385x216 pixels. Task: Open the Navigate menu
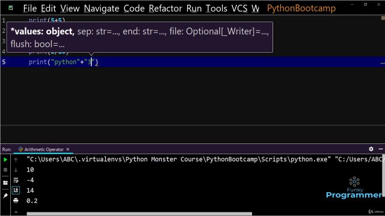(x=102, y=8)
